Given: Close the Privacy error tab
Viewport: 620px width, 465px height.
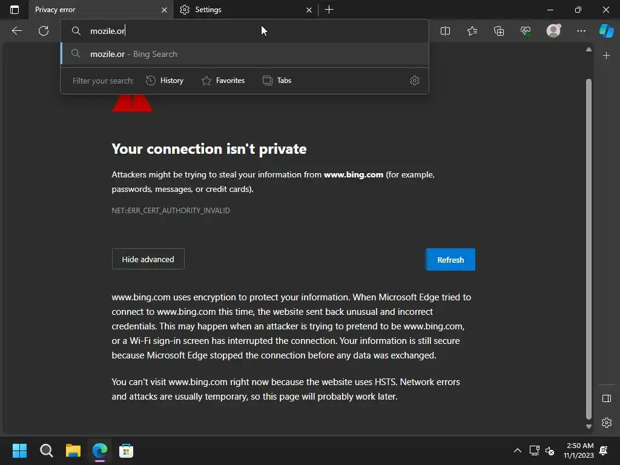Looking at the screenshot, I should pos(164,10).
